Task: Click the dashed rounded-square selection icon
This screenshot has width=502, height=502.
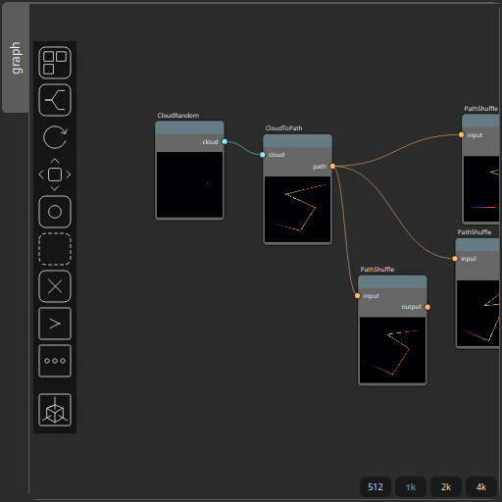Action: point(55,249)
